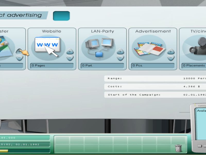The width and height of the screenshot is (206, 155).
Task: Click the teal button beside advertising title
Action: [x=61, y=16]
